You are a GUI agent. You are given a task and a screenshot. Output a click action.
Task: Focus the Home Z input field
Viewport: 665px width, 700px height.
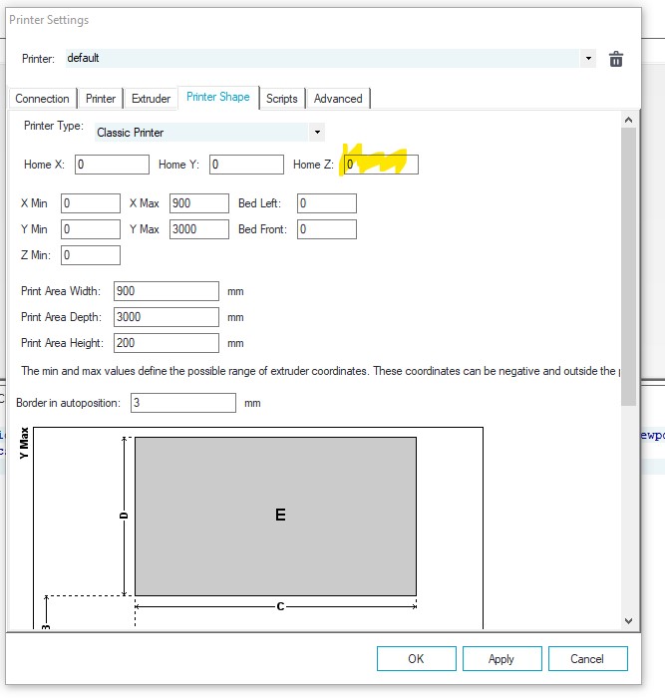coord(380,165)
